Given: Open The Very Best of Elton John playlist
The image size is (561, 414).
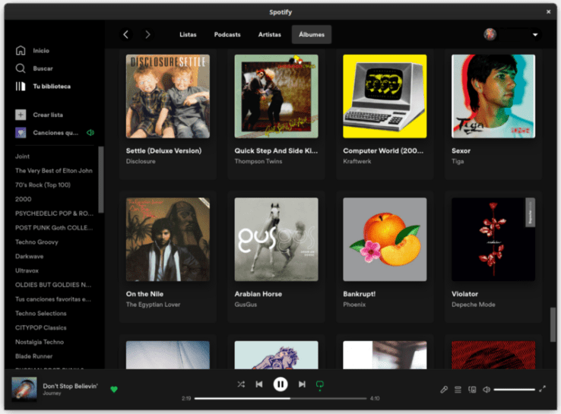Looking at the screenshot, I should 54,170.
